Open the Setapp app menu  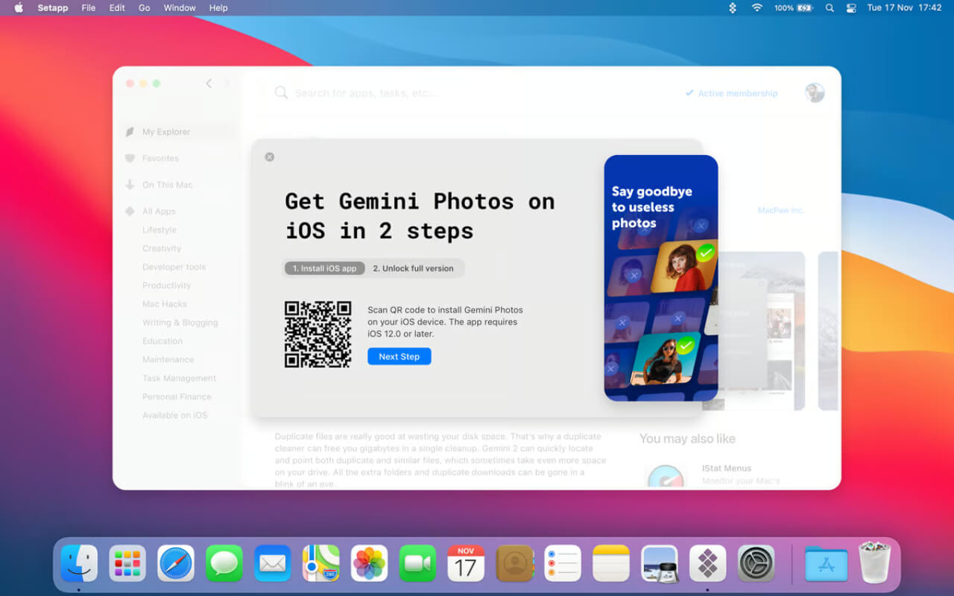[x=53, y=8]
